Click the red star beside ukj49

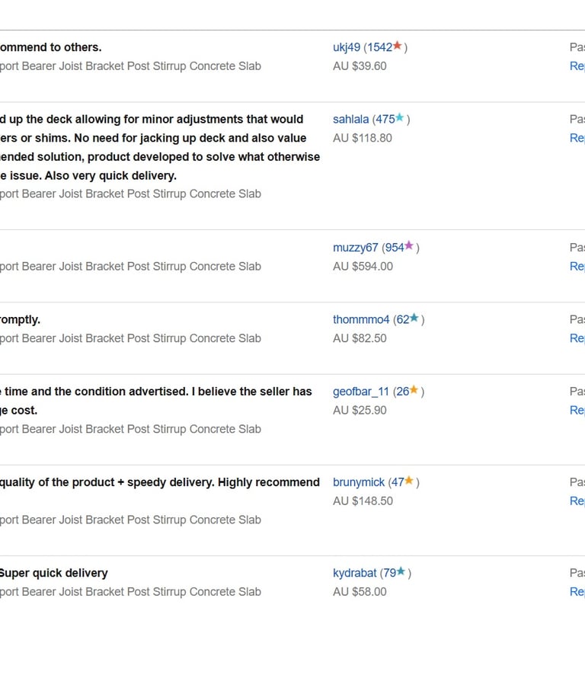coord(397,46)
